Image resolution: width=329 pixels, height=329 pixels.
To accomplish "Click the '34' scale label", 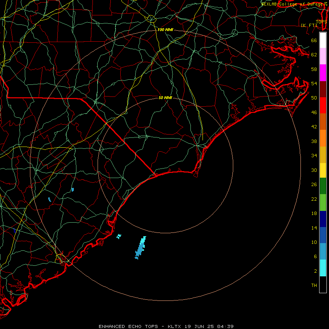I will (x=314, y=156).
